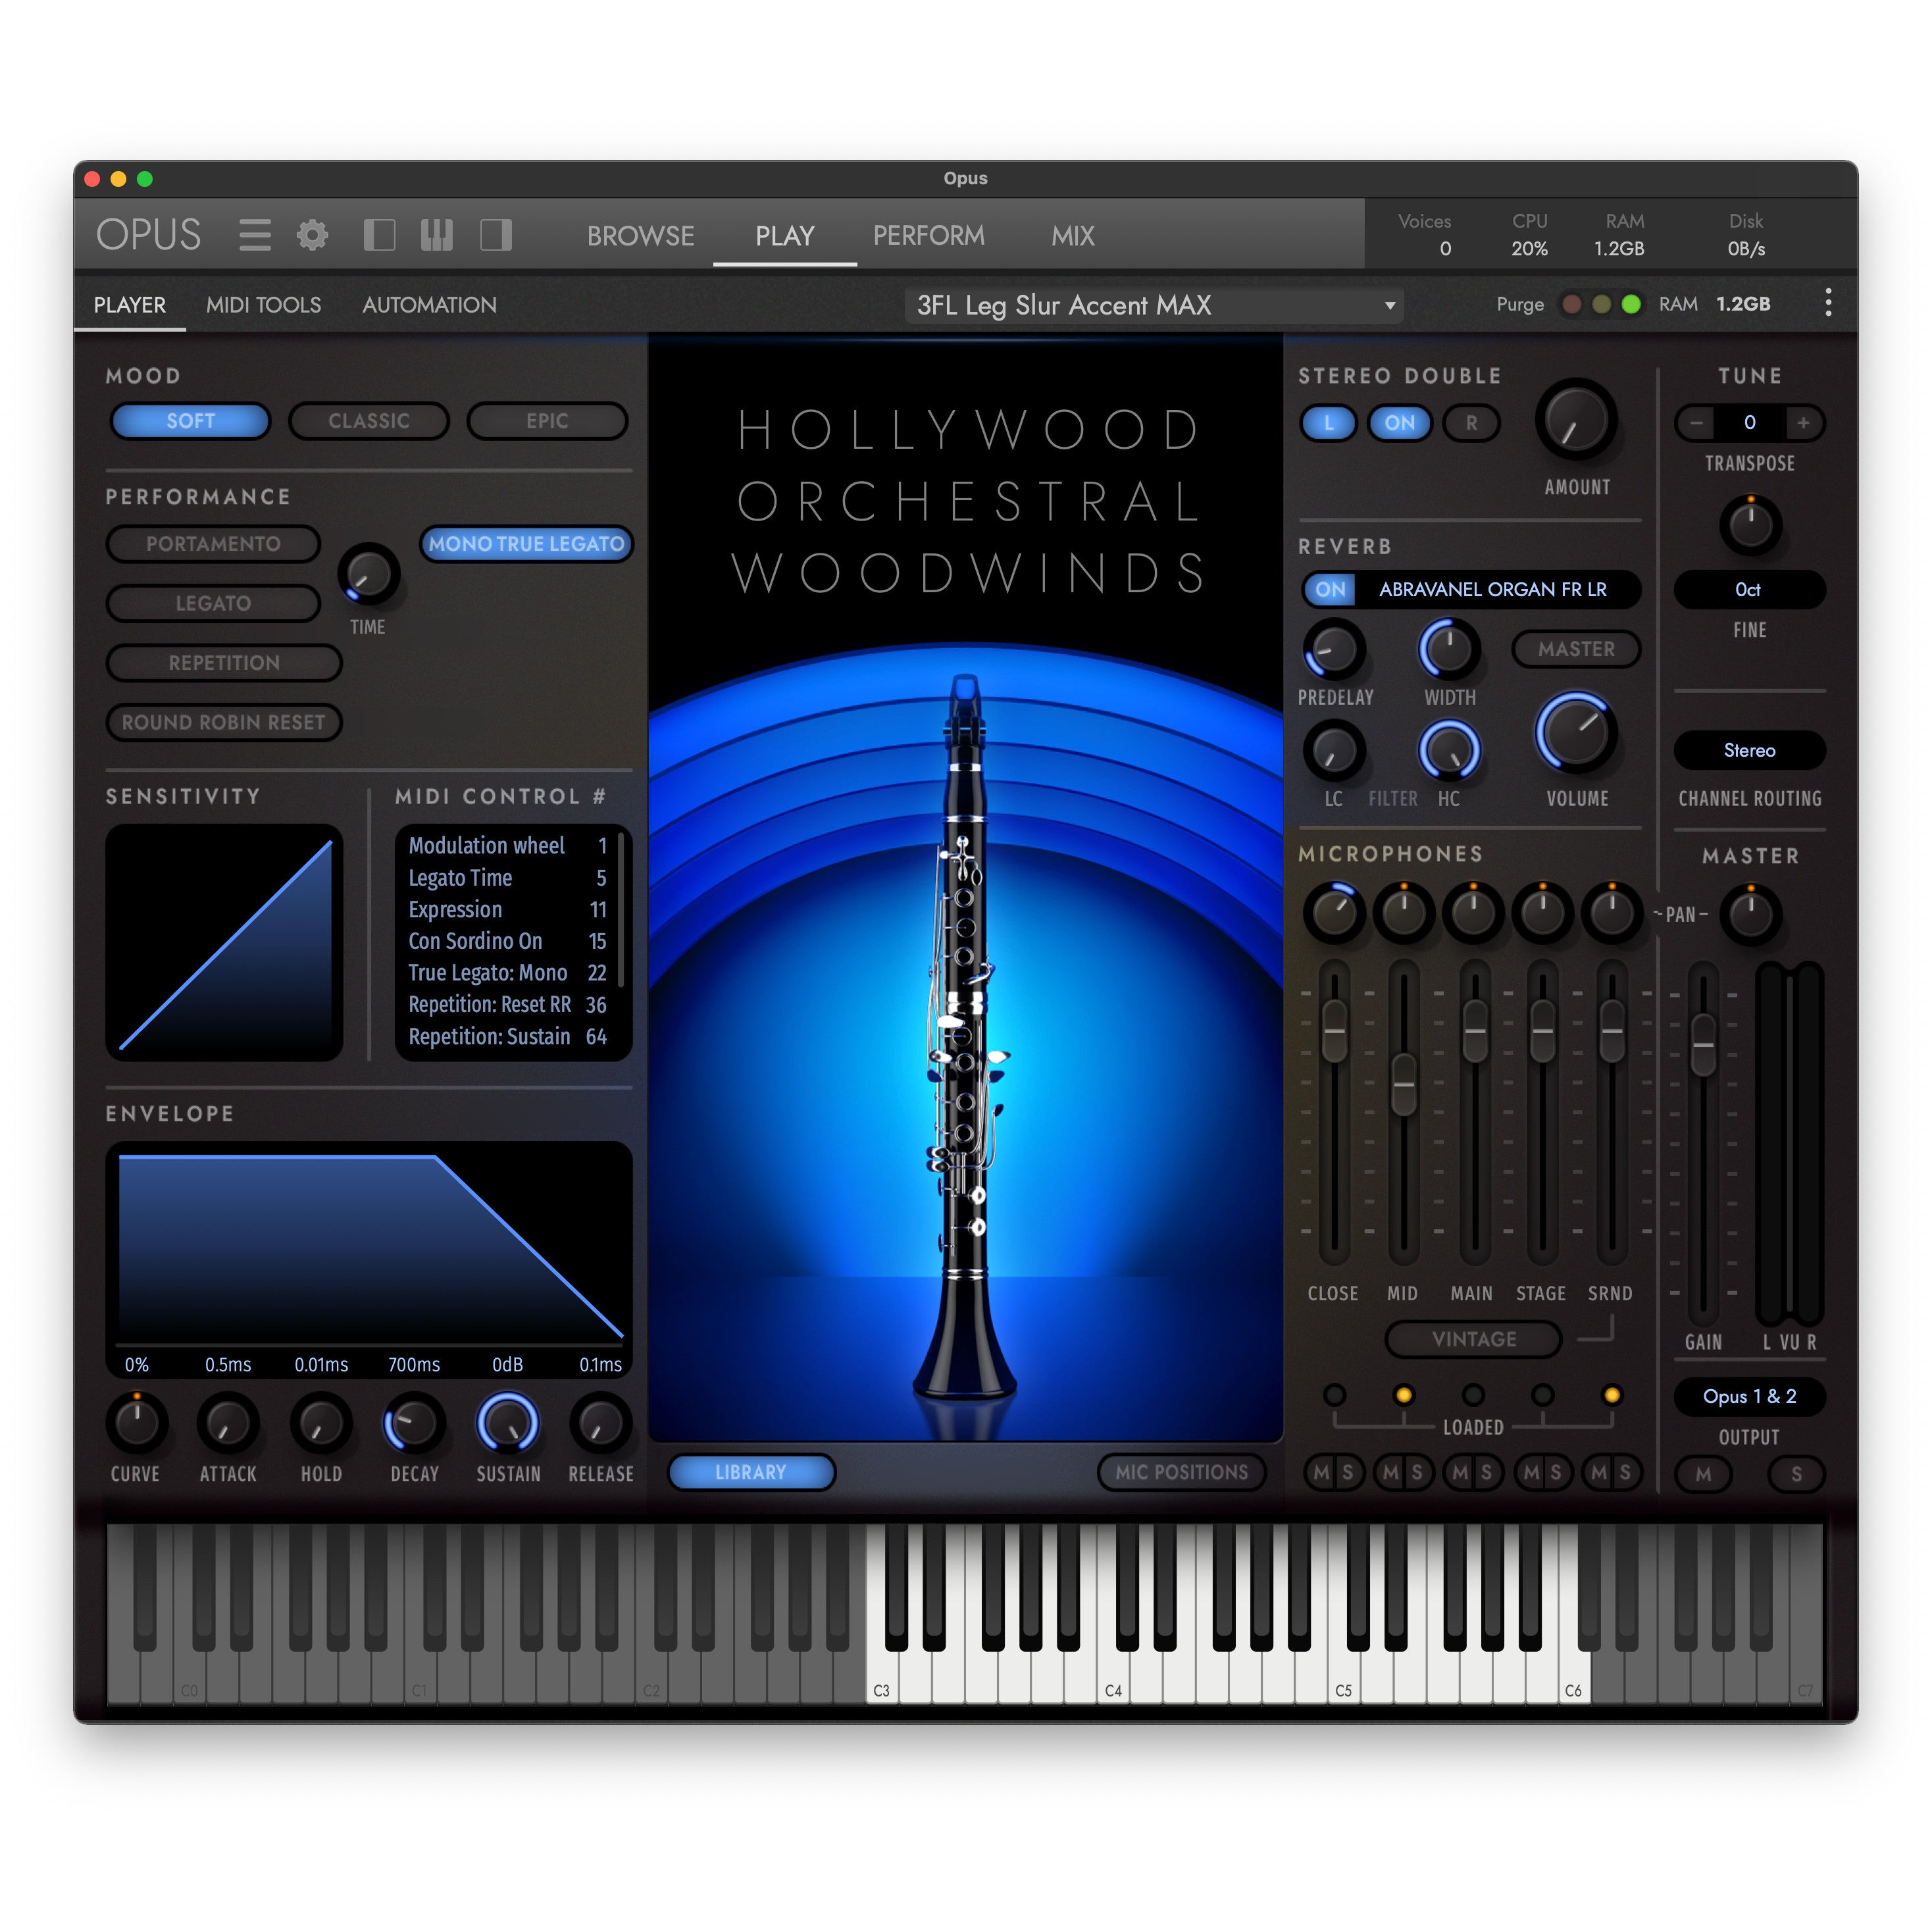Click the reverb Width knob
This screenshot has height=1932, width=1932.
(1449, 649)
